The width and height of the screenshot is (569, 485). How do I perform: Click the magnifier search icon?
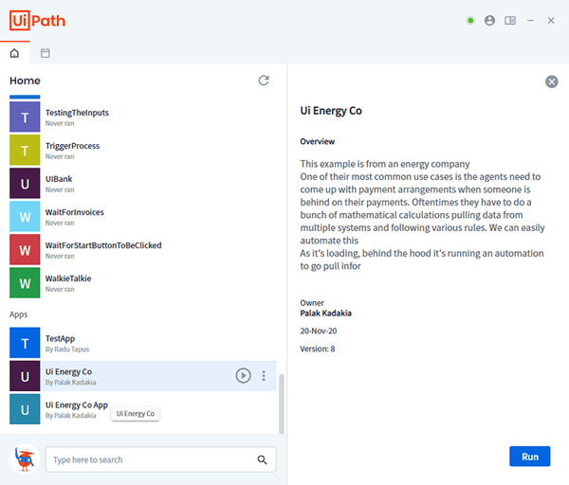[262, 460]
